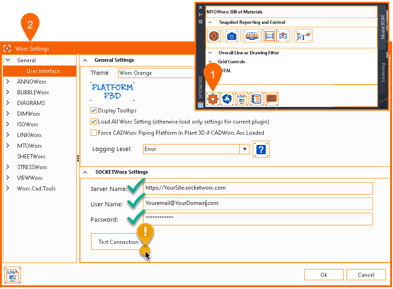
Task: Expand the ANNOWorx tree node arrow
Action: (x=8, y=81)
